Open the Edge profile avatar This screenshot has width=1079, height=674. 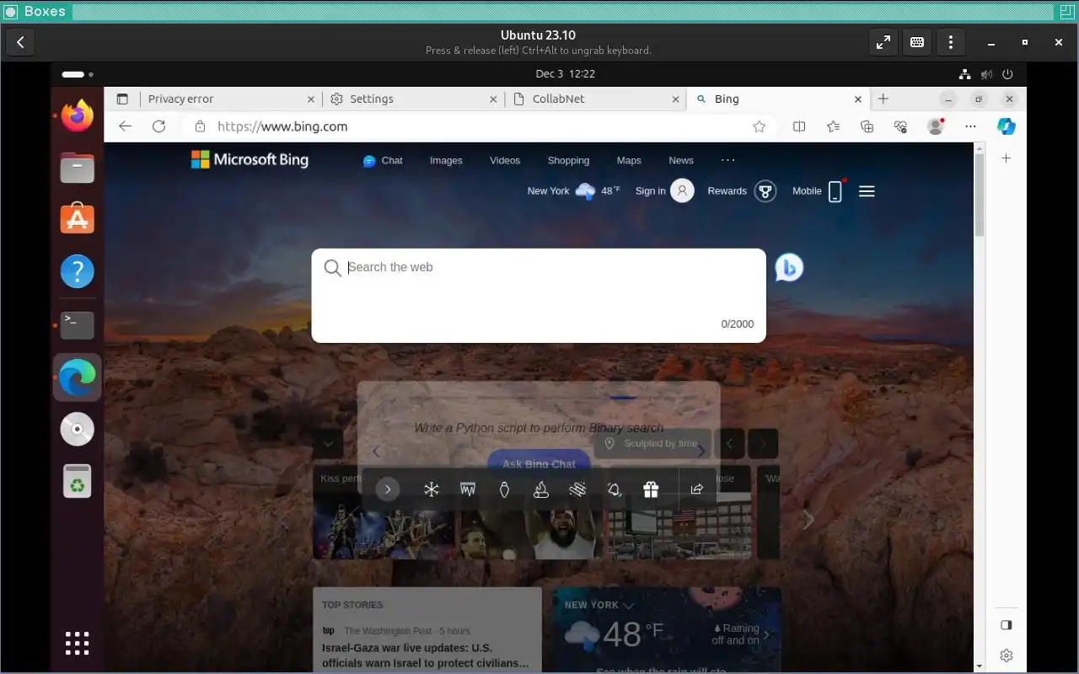(935, 126)
